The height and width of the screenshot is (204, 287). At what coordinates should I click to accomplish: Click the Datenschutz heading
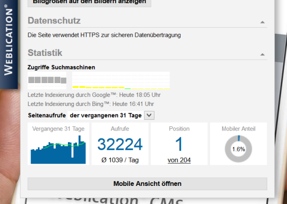pos(54,20)
